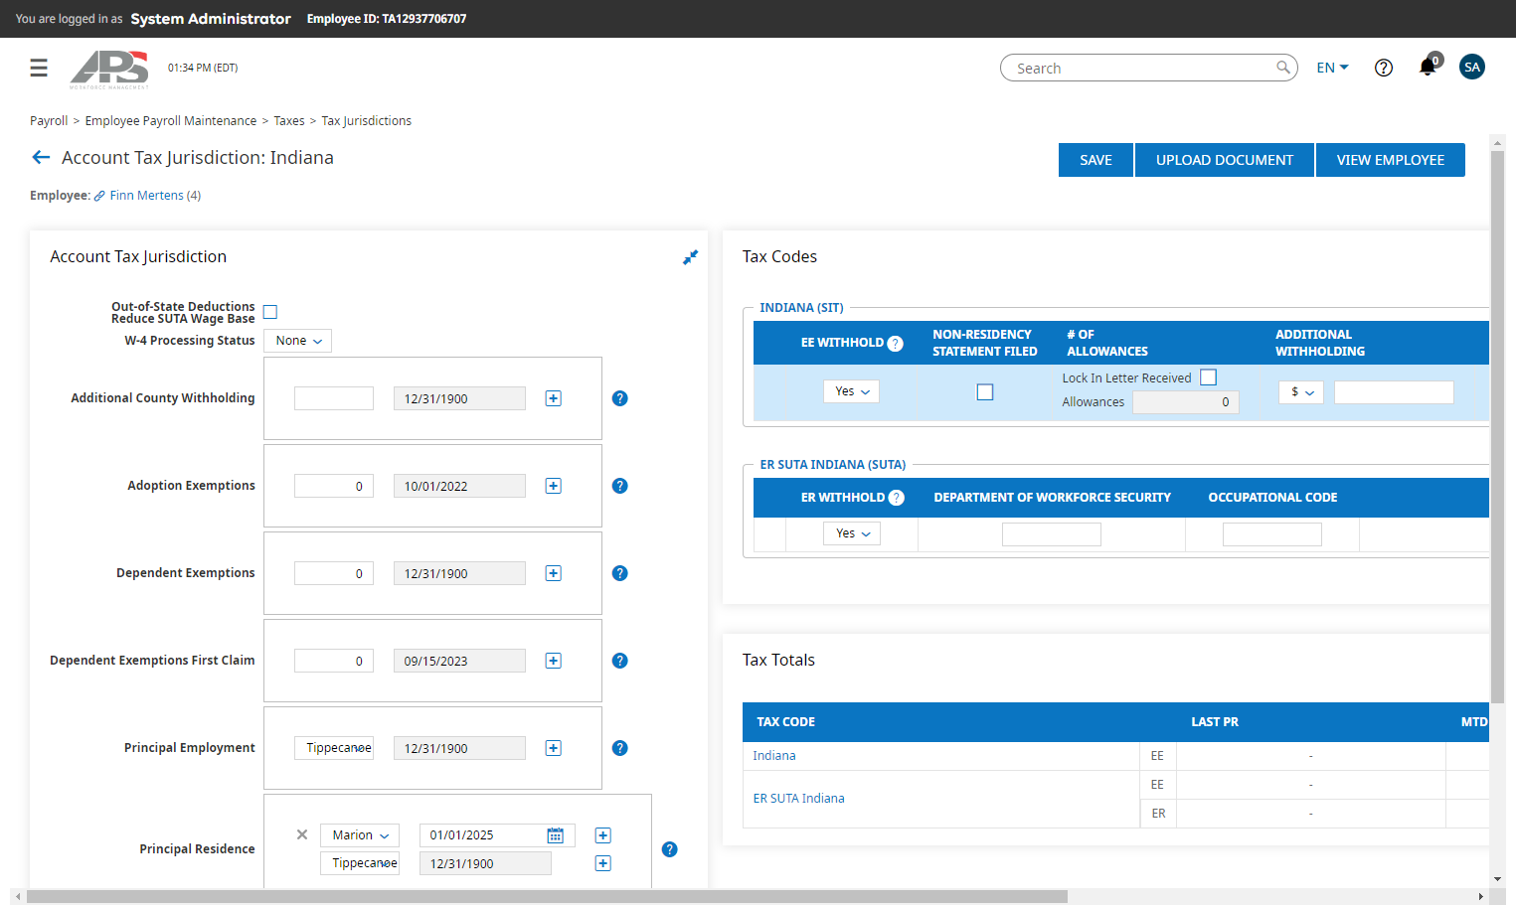
Task: Toggle Out-of-State Deductions Reduce SUTA Wage Base
Action: tap(270, 312)
